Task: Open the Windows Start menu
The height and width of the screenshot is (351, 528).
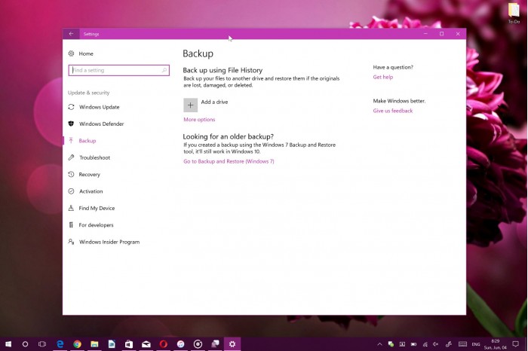Action: [x=8, y=344]
